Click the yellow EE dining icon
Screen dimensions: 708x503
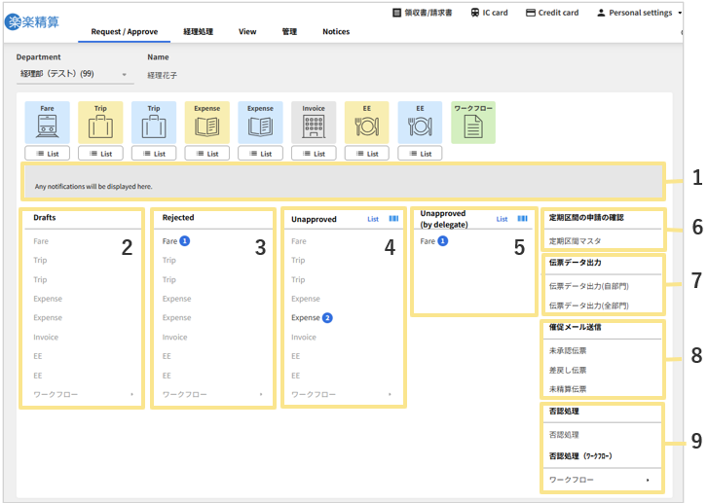pos(366,123)
